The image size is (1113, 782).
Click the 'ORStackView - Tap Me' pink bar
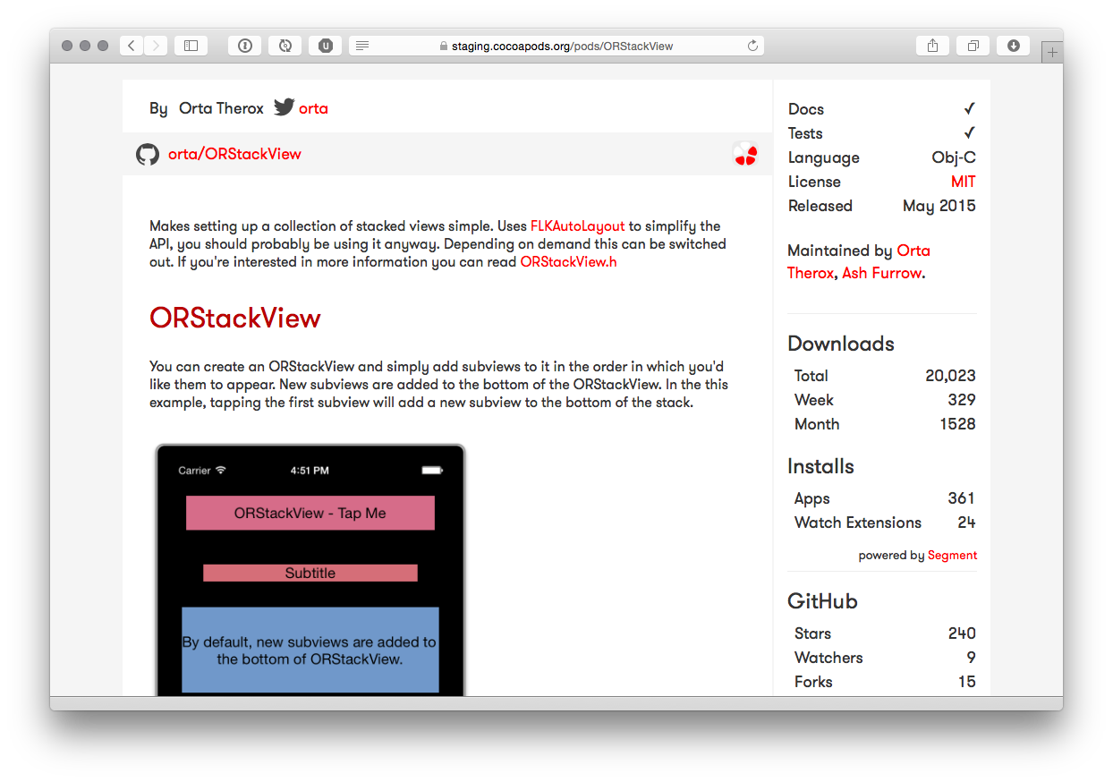[x=310, y=514]
